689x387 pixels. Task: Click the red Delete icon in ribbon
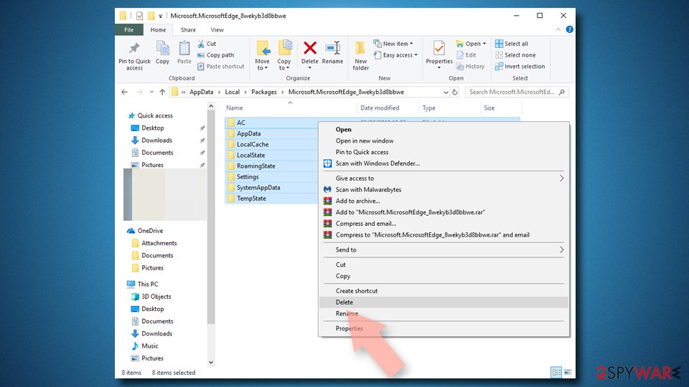(310, 49)
